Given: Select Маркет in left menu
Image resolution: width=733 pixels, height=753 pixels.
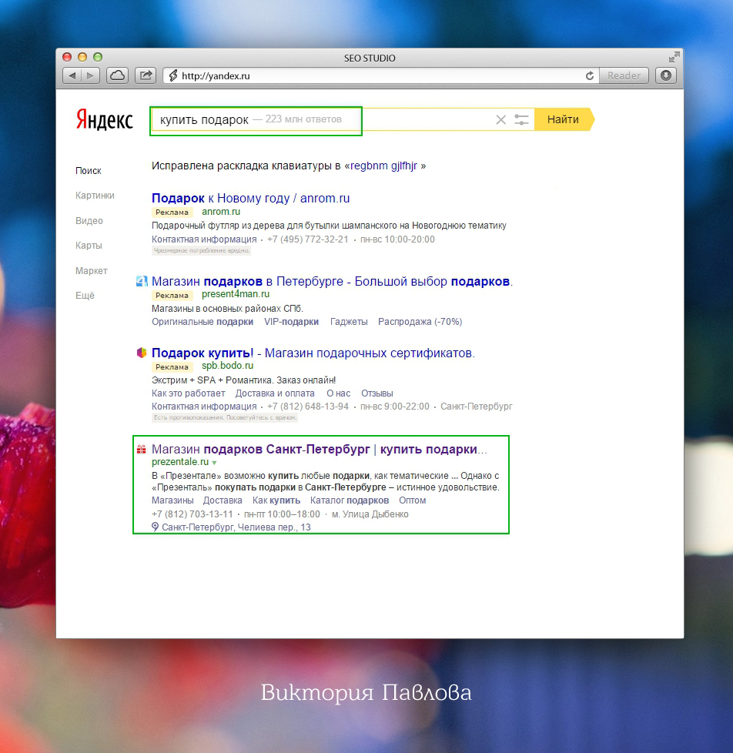Looking at the screenshot, I should point(92,271).
